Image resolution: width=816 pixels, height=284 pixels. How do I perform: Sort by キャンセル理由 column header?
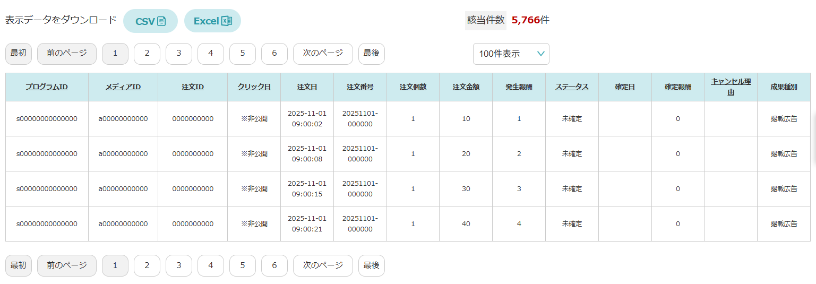731,87
